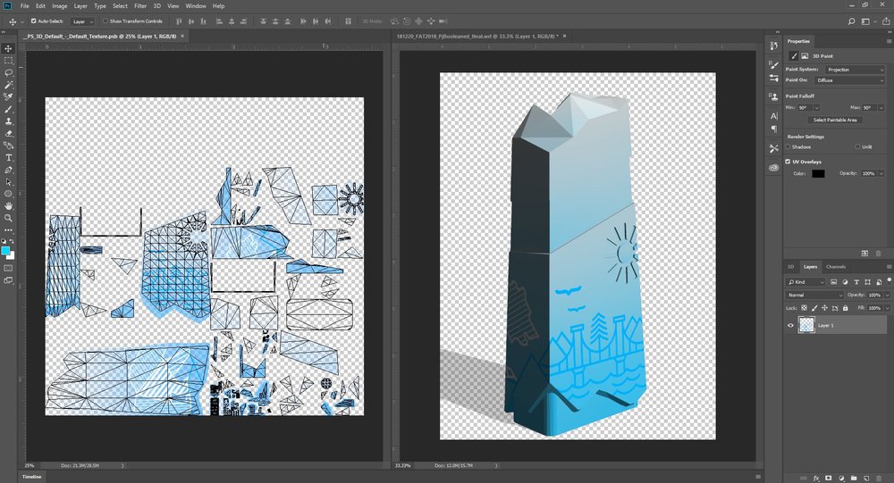Click the Select Paintable Area button

tap(834, 120)
